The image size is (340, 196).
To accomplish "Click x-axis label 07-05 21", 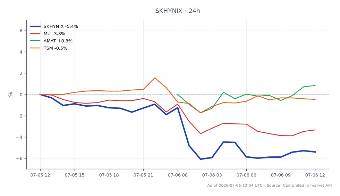I will pyautogui.click(x=143, y=175).
